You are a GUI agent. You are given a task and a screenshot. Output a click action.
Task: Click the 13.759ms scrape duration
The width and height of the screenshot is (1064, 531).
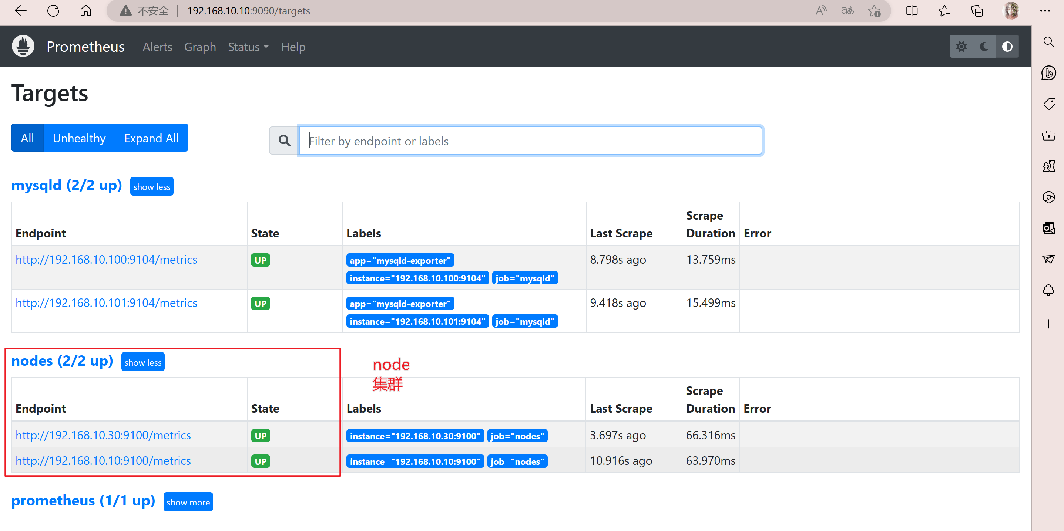[x=711, y=260]
